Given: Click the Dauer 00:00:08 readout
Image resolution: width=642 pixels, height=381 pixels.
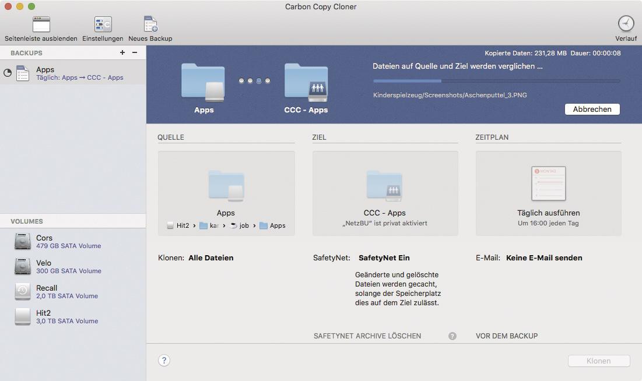Looking at the screenshot, I should pyautogui.click(x=595, y=53).
